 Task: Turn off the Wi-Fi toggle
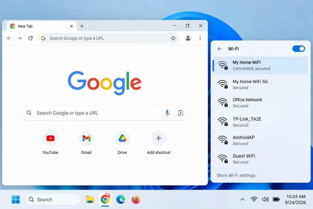tap(299, 49)
